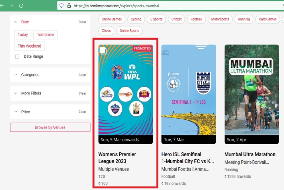Click the ₹ 1299 onwards price
This screenshot has height=190, width=284.
pos(238,176)
